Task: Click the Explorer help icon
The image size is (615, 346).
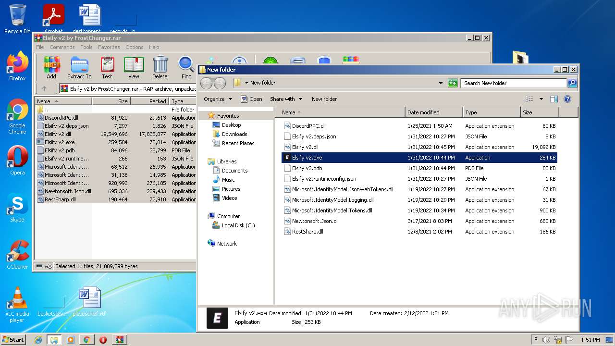Action: click(567, 99)
